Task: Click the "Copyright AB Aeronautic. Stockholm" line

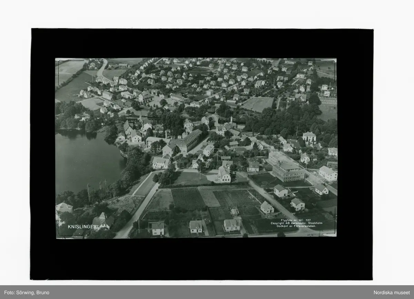Action: pyautogui.click(x=295, y=223)
